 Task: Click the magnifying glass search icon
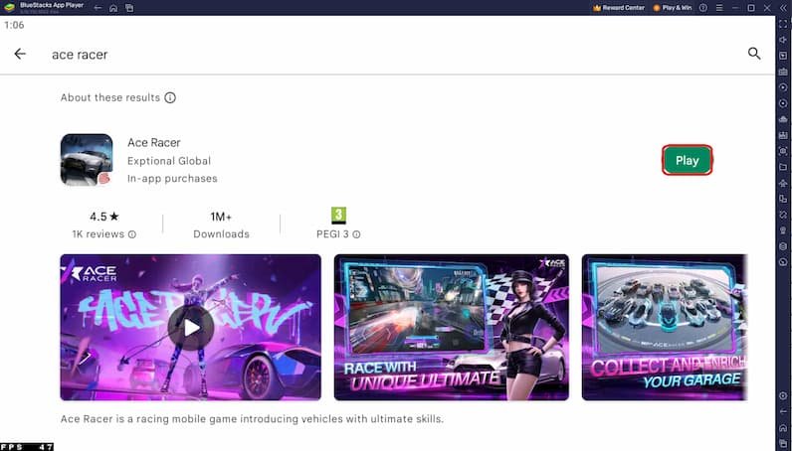(754, 54)
